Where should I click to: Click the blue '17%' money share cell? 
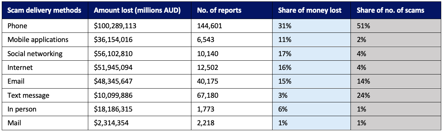coord(312,54)
